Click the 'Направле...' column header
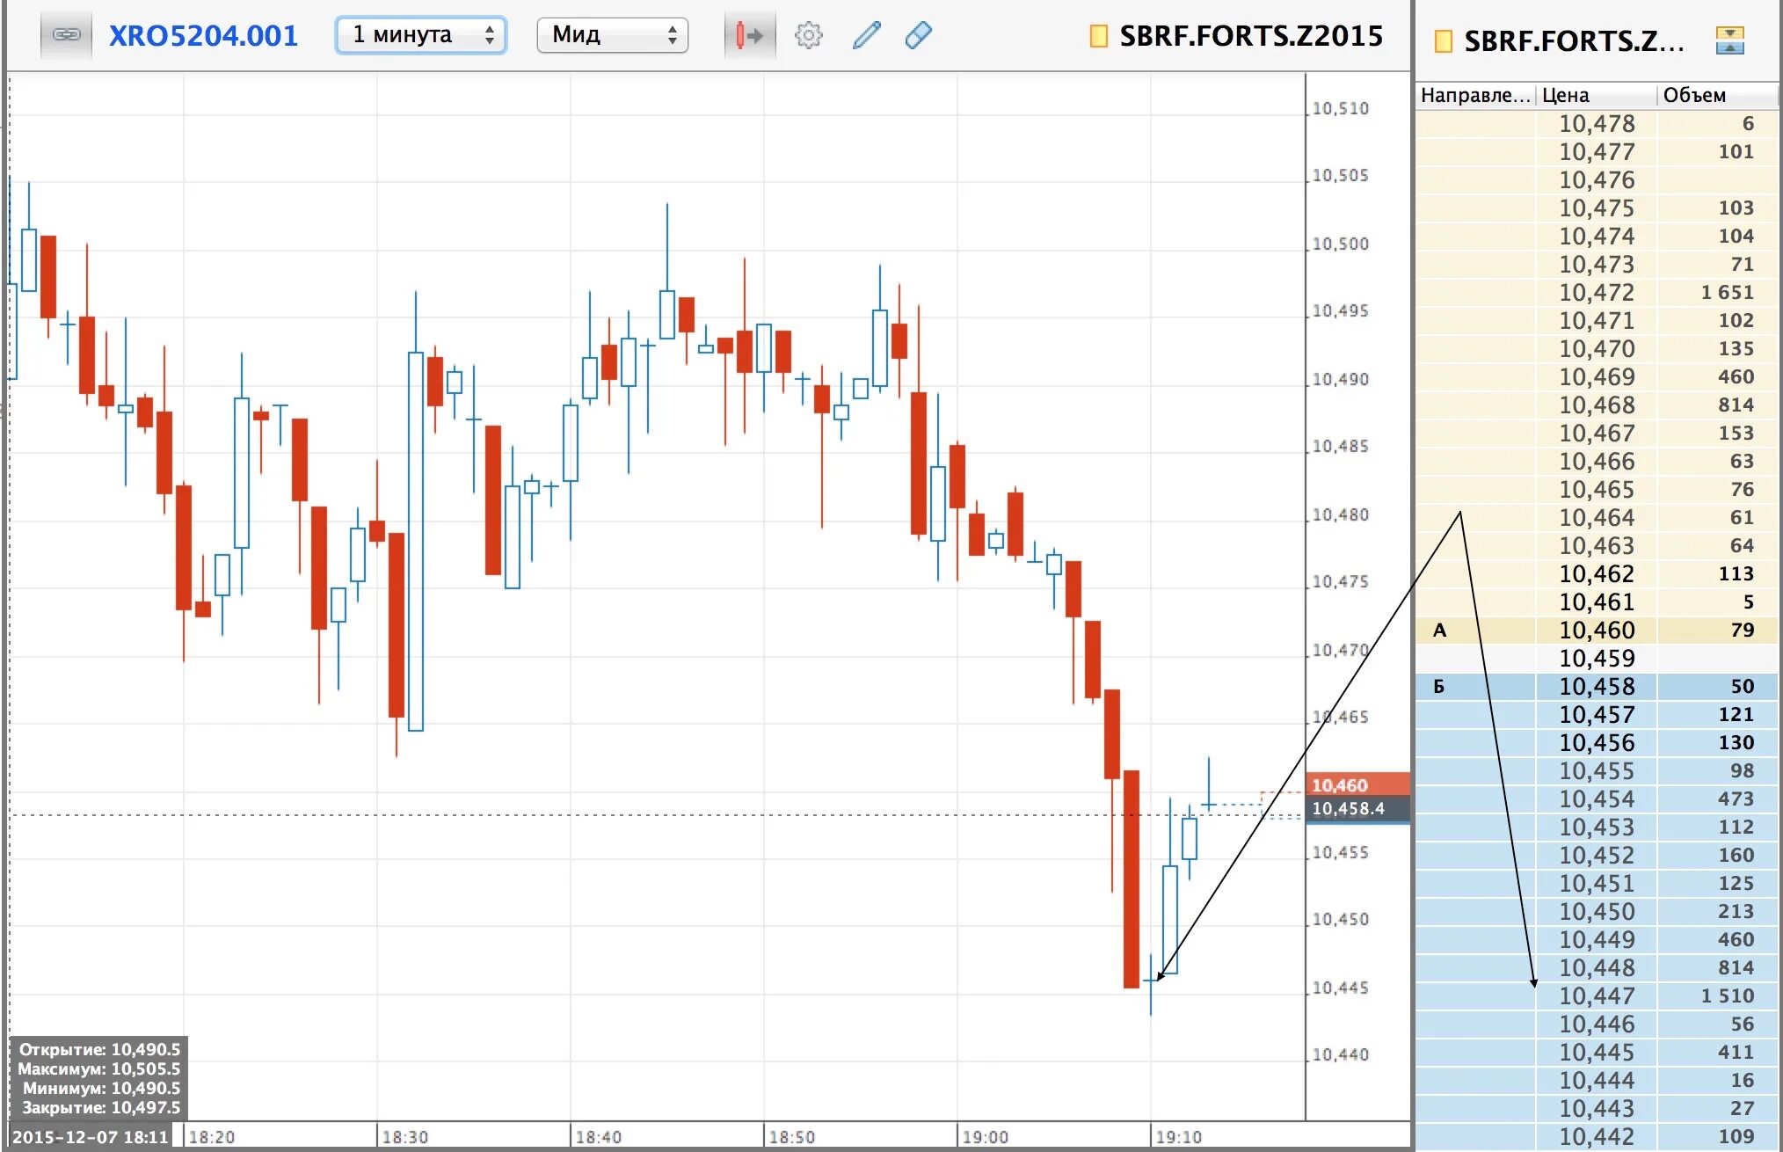The width and height of the screenshot is (1783, 1152). click(1474, 95)
